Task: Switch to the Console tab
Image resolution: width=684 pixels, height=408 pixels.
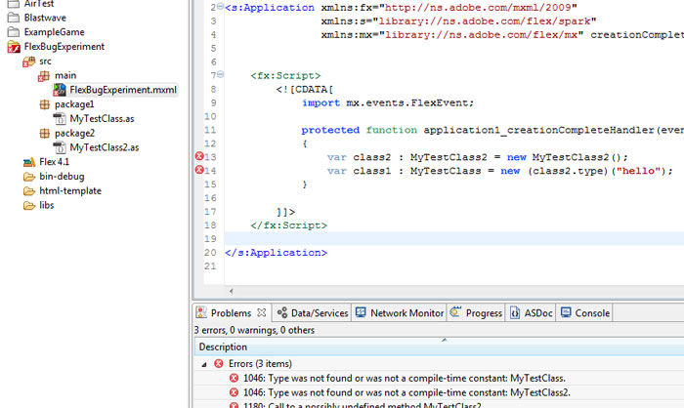Action: pyautogui.click(x=584, y=313)
